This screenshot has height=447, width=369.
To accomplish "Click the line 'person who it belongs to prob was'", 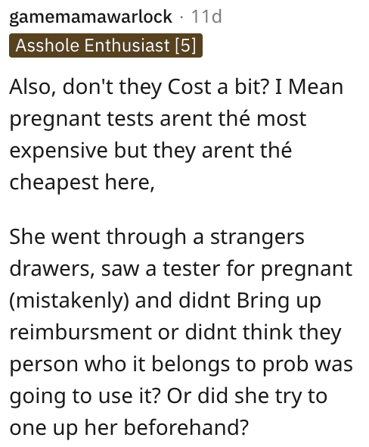I will pos(181,364).
